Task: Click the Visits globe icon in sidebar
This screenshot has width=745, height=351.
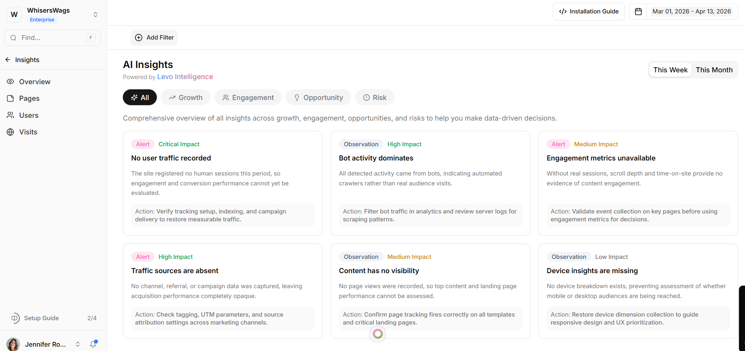Action: [x=11, y=132]
